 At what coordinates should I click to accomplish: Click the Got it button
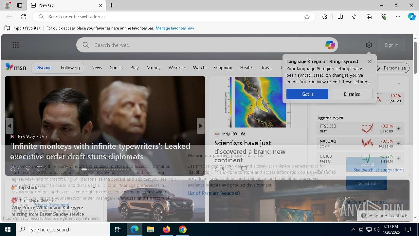(307, 94)
